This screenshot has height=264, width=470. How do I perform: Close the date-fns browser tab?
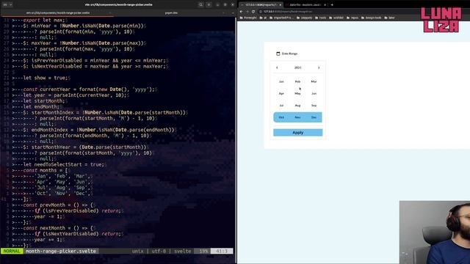pyautogui.click(x=325, y=5)
